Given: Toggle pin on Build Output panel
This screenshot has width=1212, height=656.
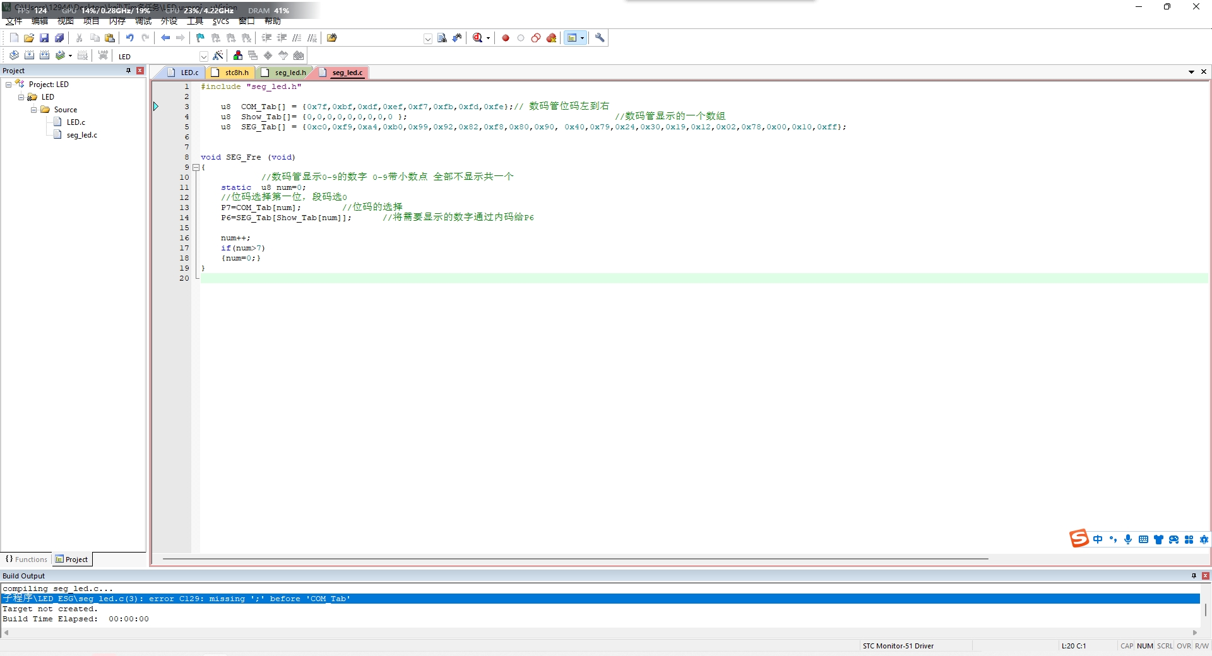Looking at the screenshot, I should [1194, 575].
